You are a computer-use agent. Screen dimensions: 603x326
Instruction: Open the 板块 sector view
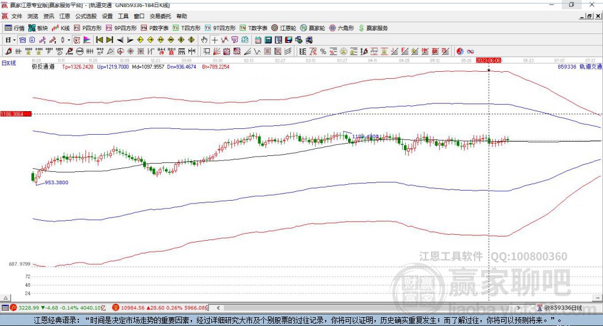38,28
